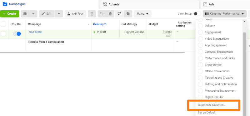This screenshot has height=116, width=250.
Task: Click the trash delete icon
Action: (110, 14)
